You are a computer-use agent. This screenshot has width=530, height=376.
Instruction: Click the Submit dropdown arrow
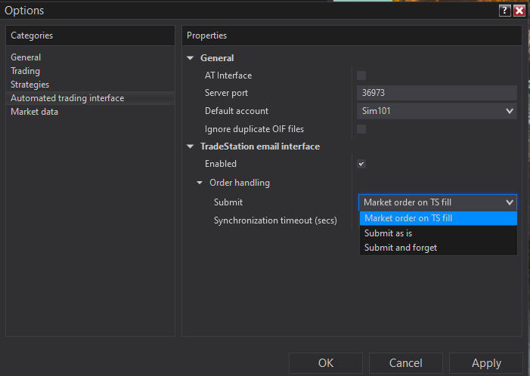pos(510,202)
